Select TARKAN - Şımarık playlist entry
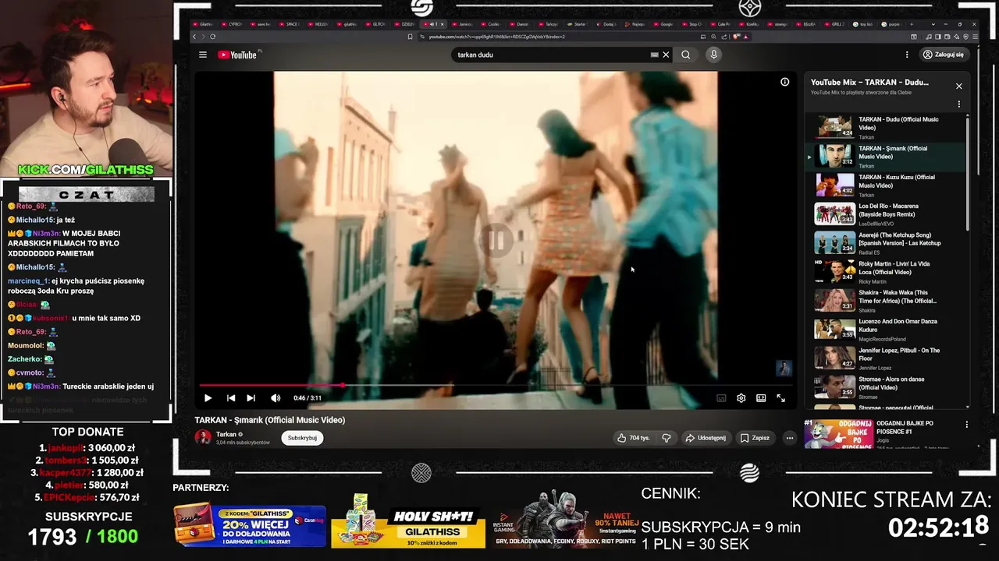Screen dimensions: 999x561 click(x=886, y=156)
